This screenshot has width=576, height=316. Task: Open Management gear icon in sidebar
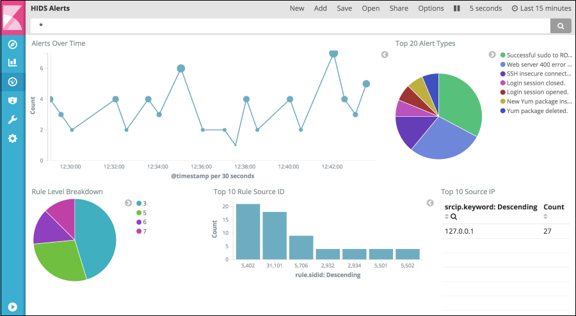12,139
